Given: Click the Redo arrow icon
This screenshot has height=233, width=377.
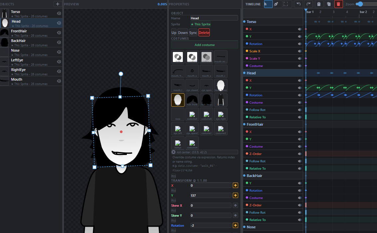Looking at the screenshot, I should coord(309,4).
